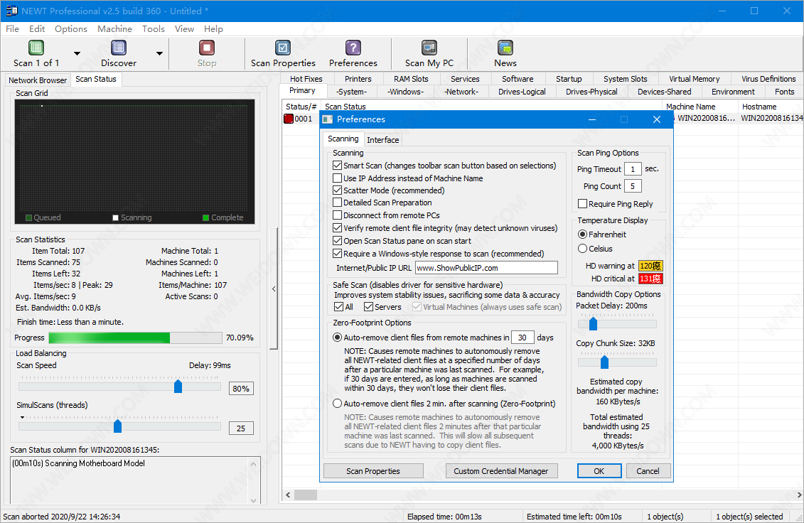
Task: Toggle Verify remote client file integrity
Action: [338, 228]
